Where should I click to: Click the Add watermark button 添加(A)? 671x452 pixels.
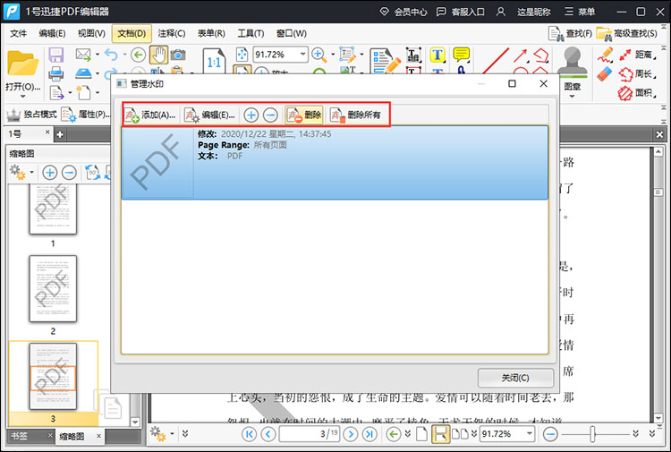[150, 115]
